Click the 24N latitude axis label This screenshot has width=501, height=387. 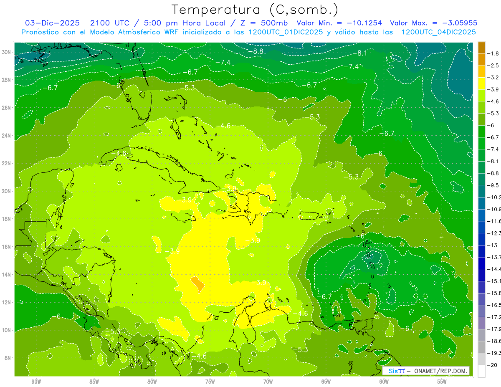[7, 136]
